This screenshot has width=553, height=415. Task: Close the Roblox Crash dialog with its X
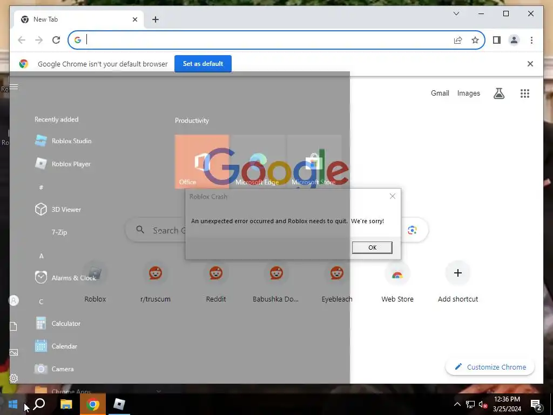[393, 196]
